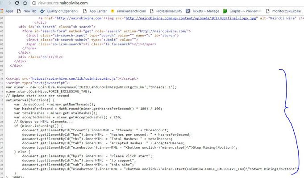This screenshot has height=178, width=304.
Task: Focus the address bar showing view-source:nairobiwire.com
Action: point(167,3)
